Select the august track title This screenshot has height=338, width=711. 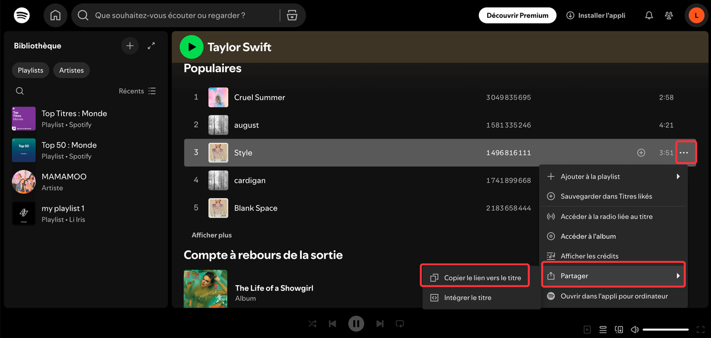(x=247, y=125)
